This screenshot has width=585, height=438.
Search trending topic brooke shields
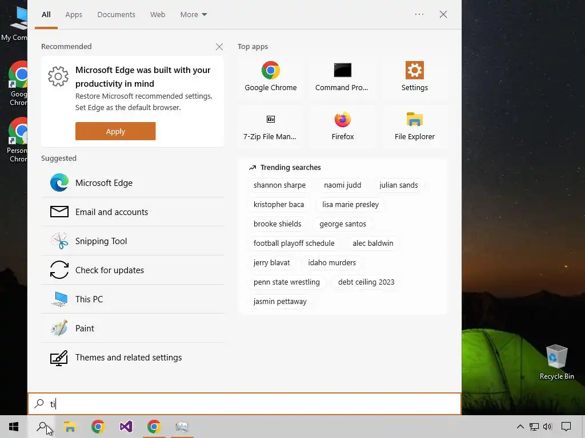(277, 224)
